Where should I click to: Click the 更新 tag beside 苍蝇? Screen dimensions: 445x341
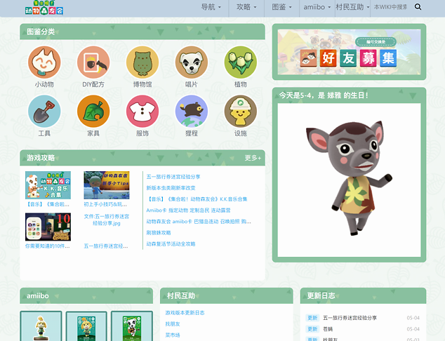click(312, 329)
